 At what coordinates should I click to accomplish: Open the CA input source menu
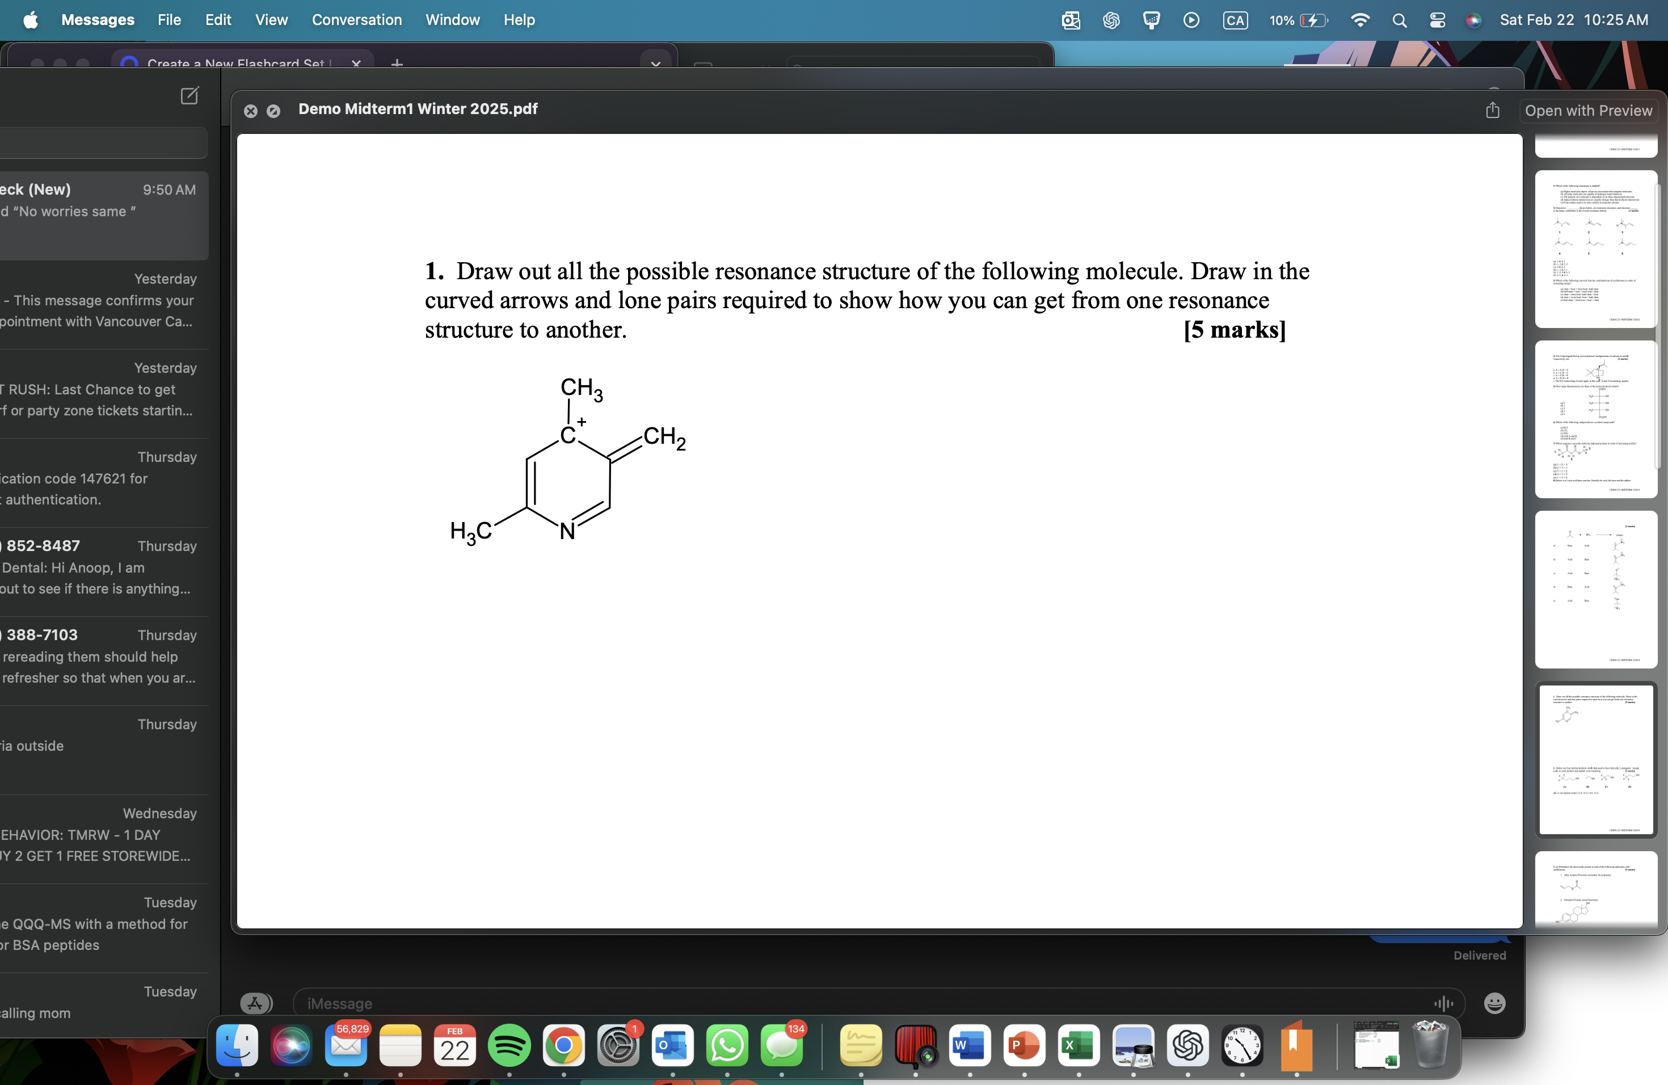click(1236, 20)
